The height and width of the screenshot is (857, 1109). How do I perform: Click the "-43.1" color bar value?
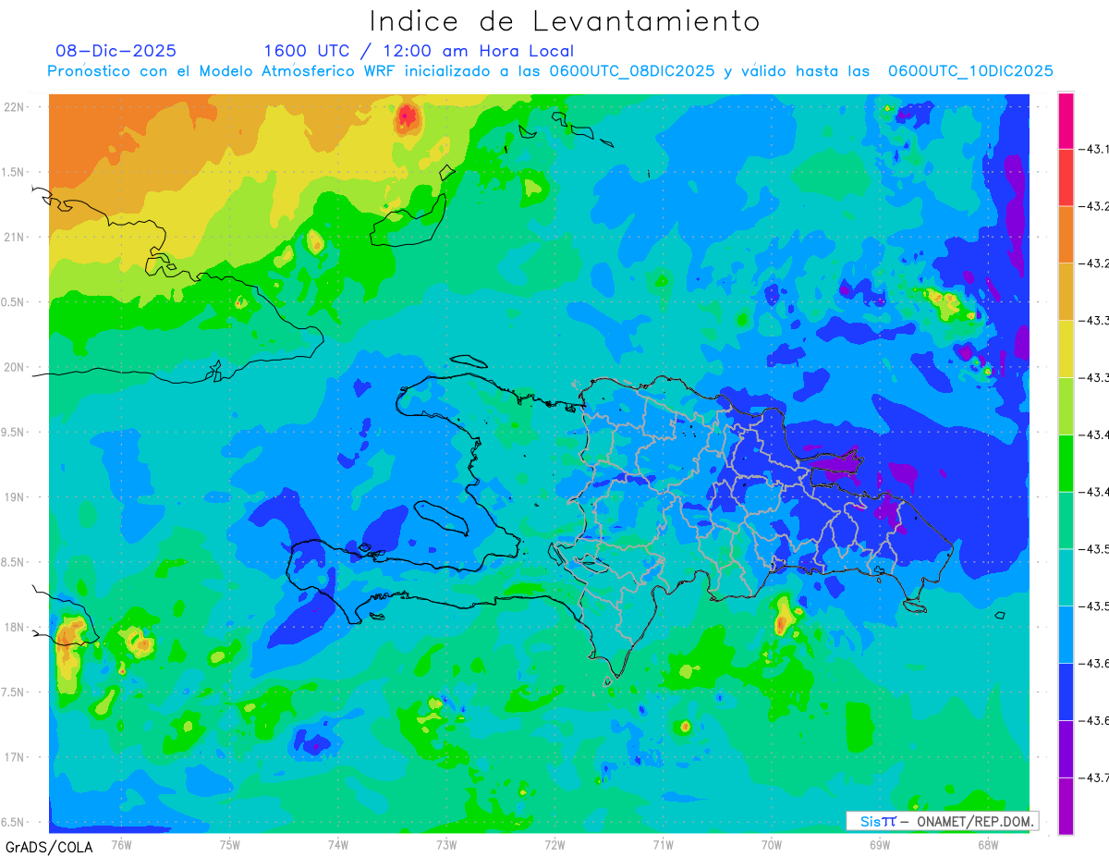(x=1096, y=148)
